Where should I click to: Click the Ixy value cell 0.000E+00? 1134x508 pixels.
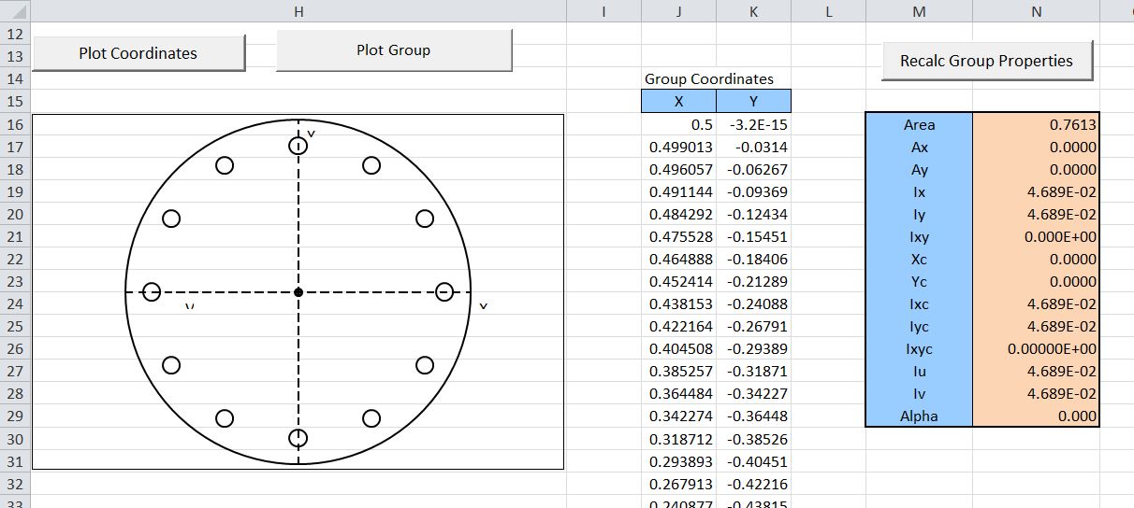click(1036, 237)
